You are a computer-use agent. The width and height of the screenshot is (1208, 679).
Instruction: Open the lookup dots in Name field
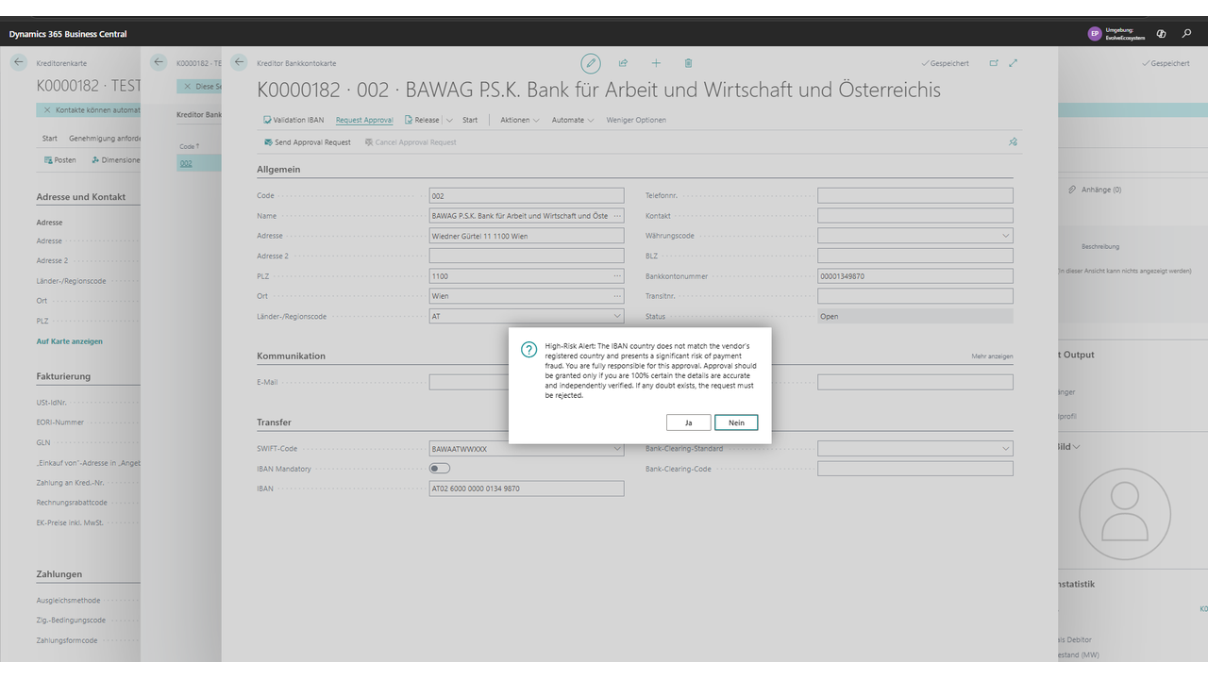point(617,216)
